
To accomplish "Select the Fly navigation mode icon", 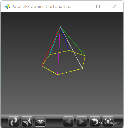I will coord(27,121).
